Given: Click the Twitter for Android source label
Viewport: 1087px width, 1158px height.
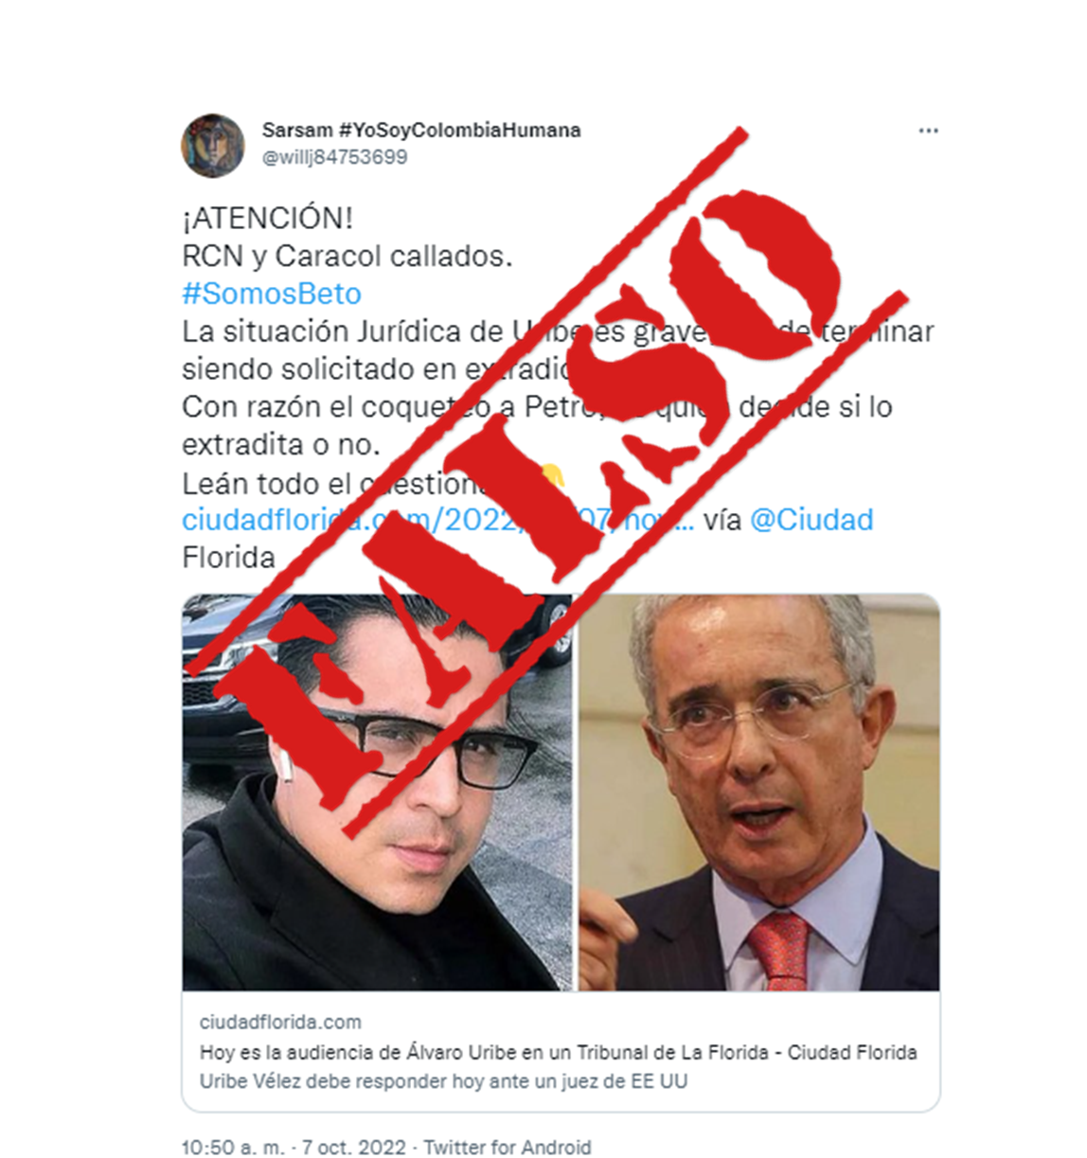Looking at the screenshot, I should tap(508, 1147).
